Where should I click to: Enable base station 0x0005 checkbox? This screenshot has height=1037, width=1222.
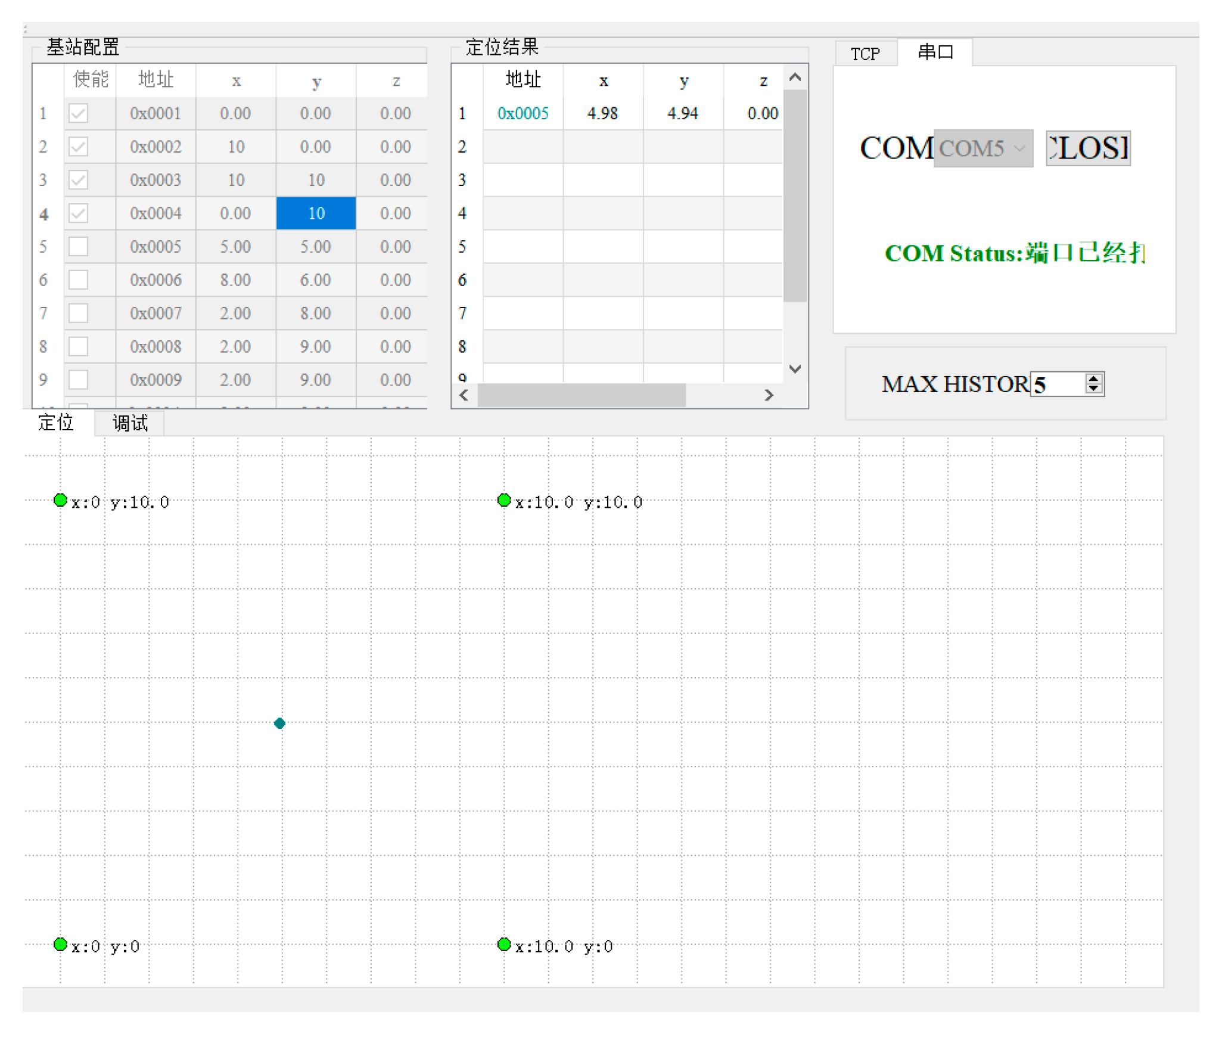[x=78, y=246]
